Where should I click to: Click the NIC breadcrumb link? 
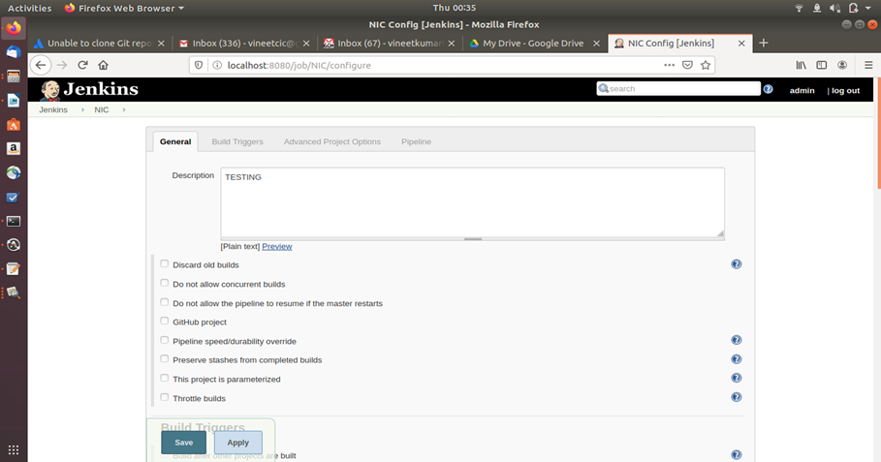tap(102, 110)
